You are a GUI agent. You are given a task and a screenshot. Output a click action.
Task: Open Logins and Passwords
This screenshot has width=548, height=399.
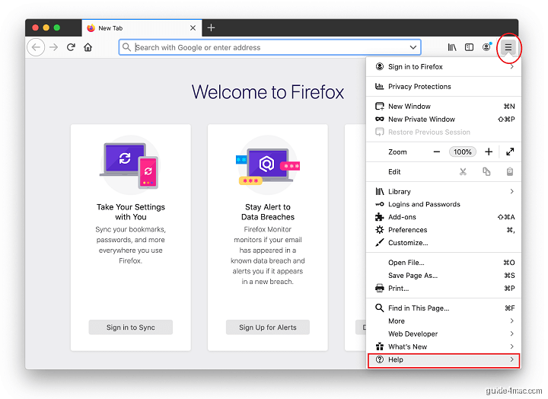coord(444,204)
